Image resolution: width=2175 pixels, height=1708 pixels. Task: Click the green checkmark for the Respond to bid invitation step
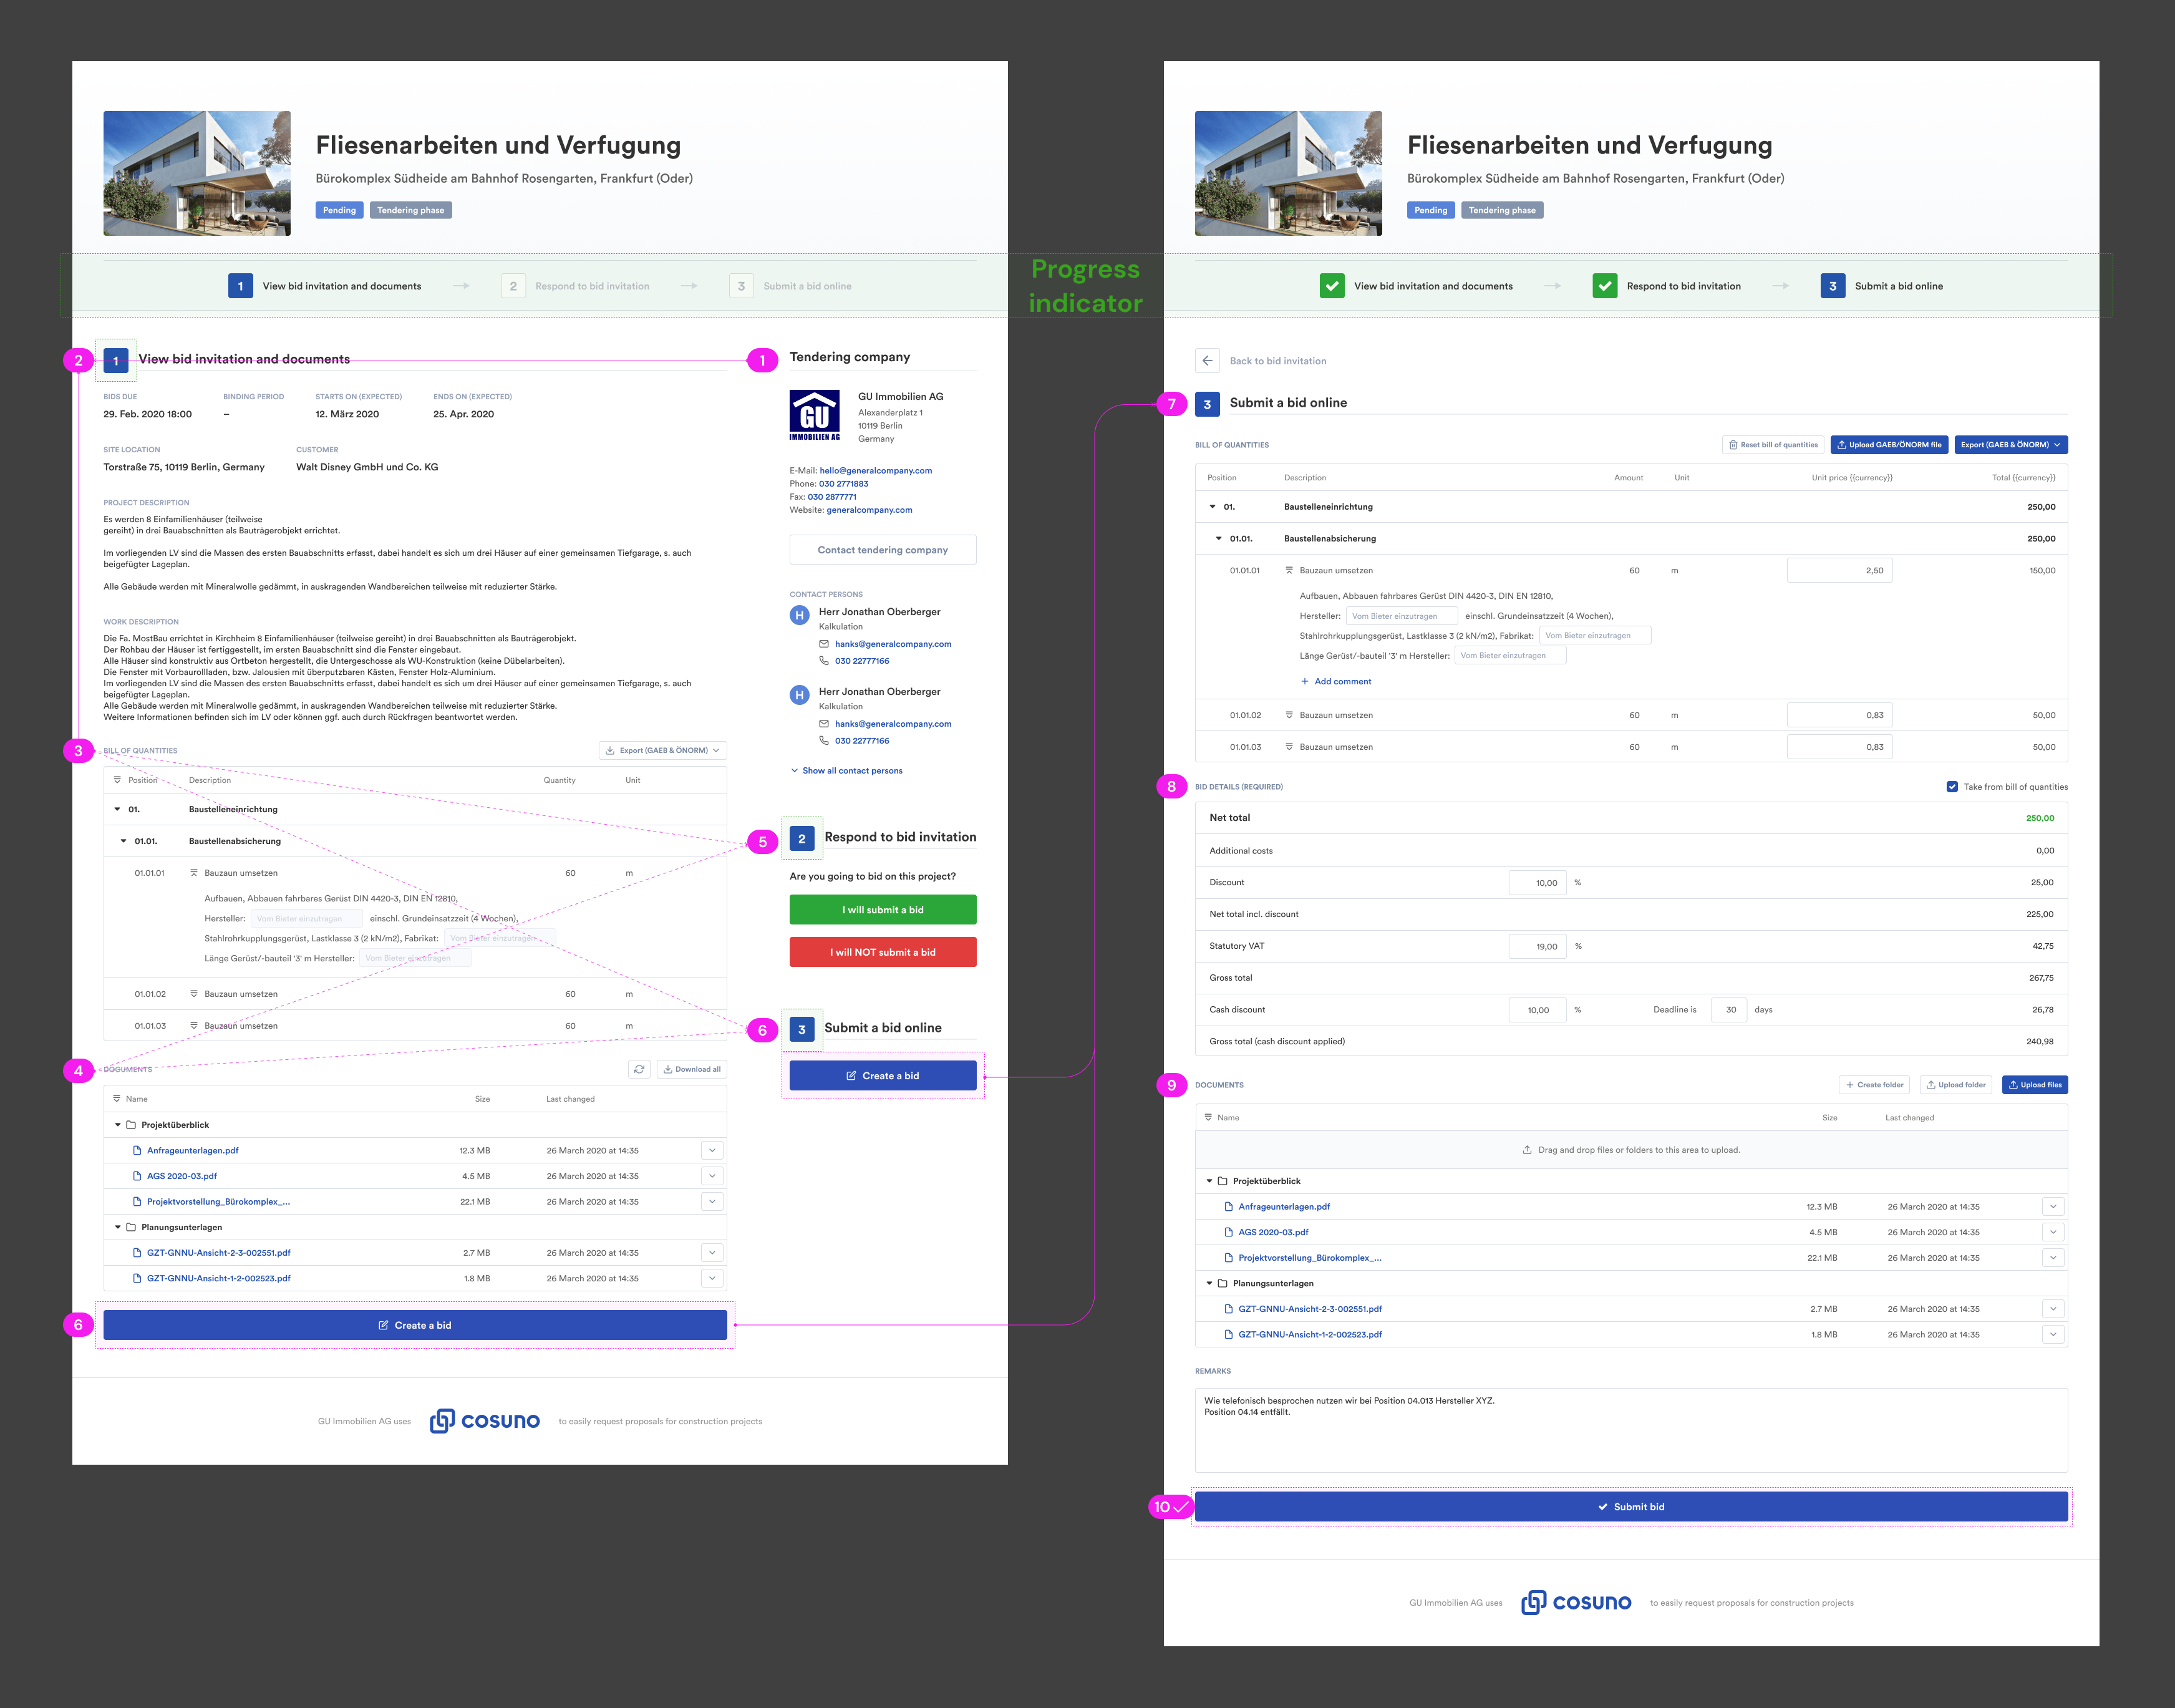point(1605,286)
